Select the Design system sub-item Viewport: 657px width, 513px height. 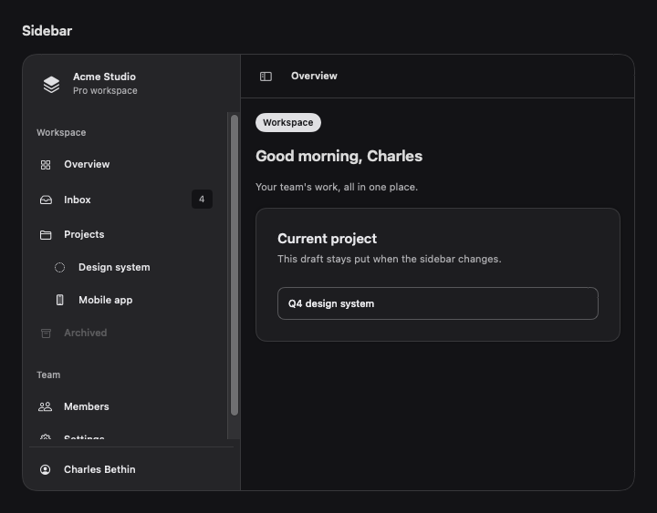pyautogui.click(x=132, y=267)
